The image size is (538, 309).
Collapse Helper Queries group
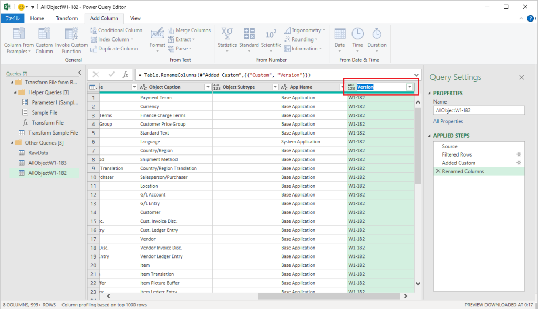coord(15,92)
